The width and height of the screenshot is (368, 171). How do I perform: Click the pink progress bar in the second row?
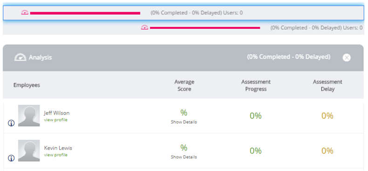click(205, 28)
